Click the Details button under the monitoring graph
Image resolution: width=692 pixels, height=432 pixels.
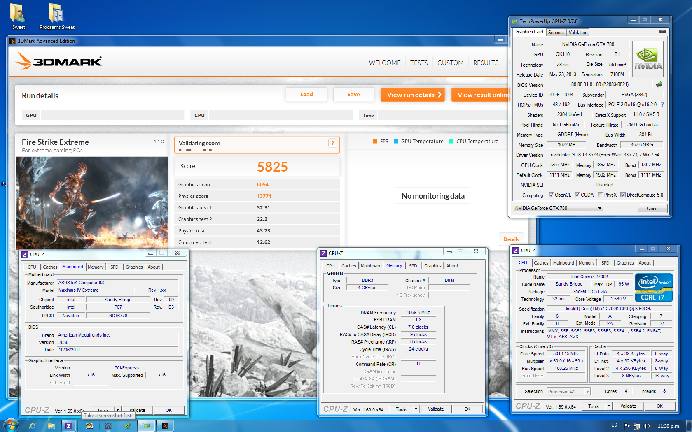tap(511, 239)
